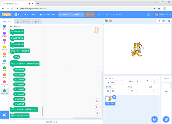Enter full screen stage mode

169,21
